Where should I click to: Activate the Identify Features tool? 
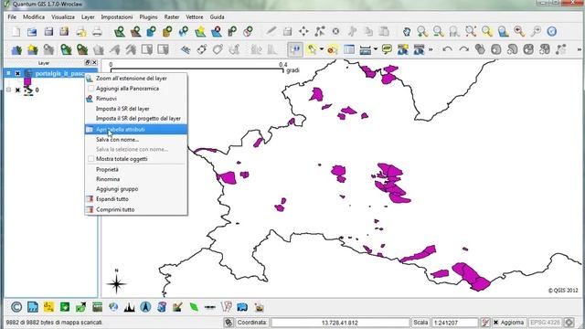pos(295,49)
